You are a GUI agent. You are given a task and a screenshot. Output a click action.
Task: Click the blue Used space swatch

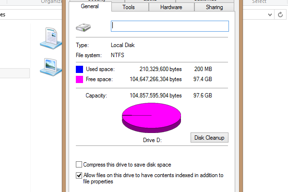[79, 69]
